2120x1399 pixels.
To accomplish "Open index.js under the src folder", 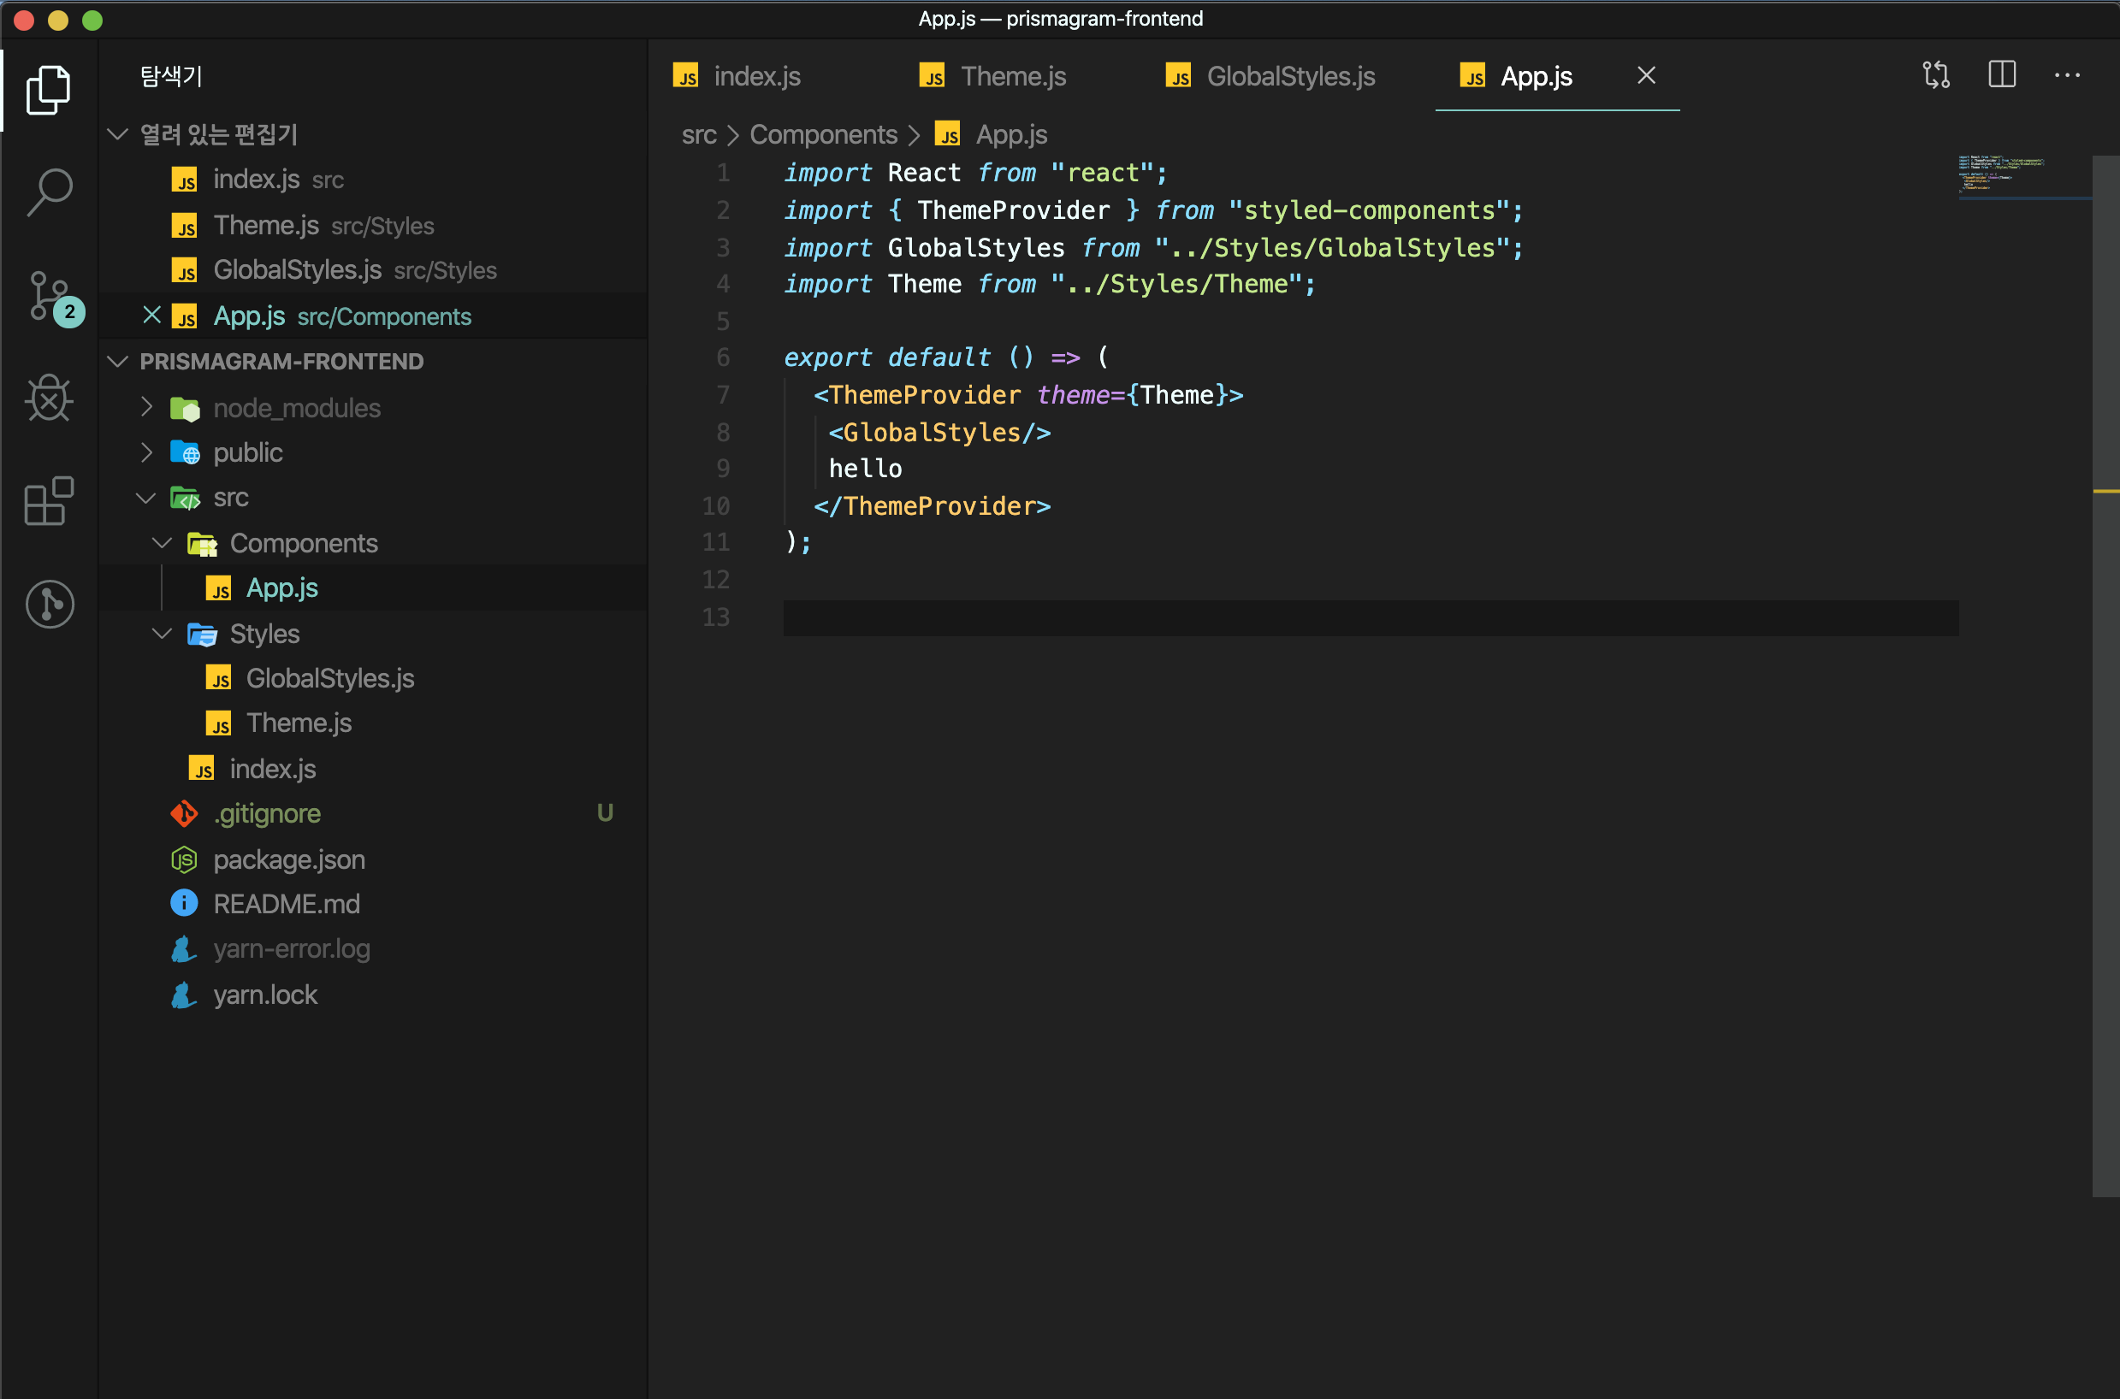I will point(373,769).
